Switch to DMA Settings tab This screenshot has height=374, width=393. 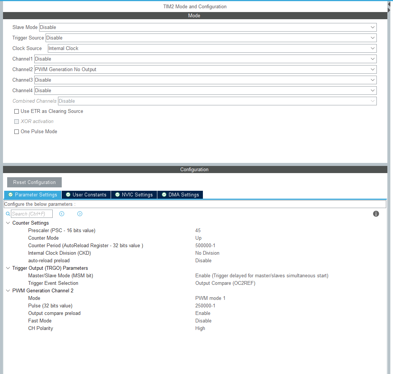point(180,195)
